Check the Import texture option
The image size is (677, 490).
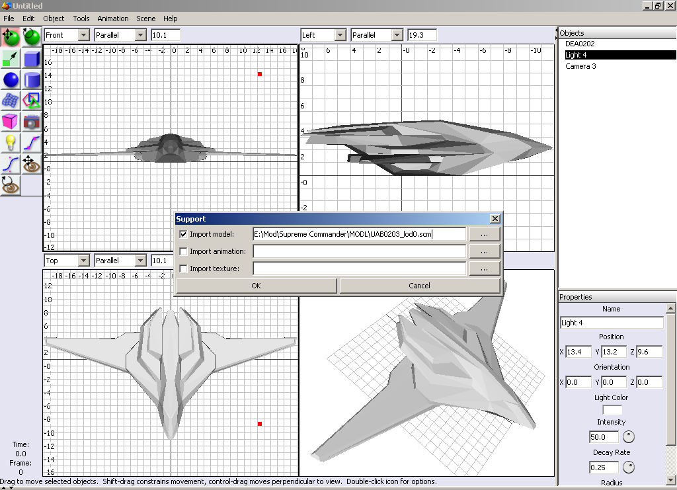click(x=183, y=268)
